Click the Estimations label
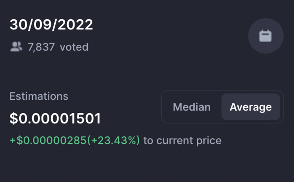Viewport: 294px width, 182px height. tap(39, 96)
